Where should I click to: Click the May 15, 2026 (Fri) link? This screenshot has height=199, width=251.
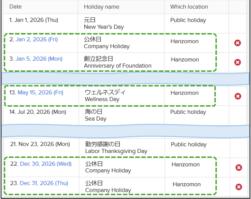[40, 92]
